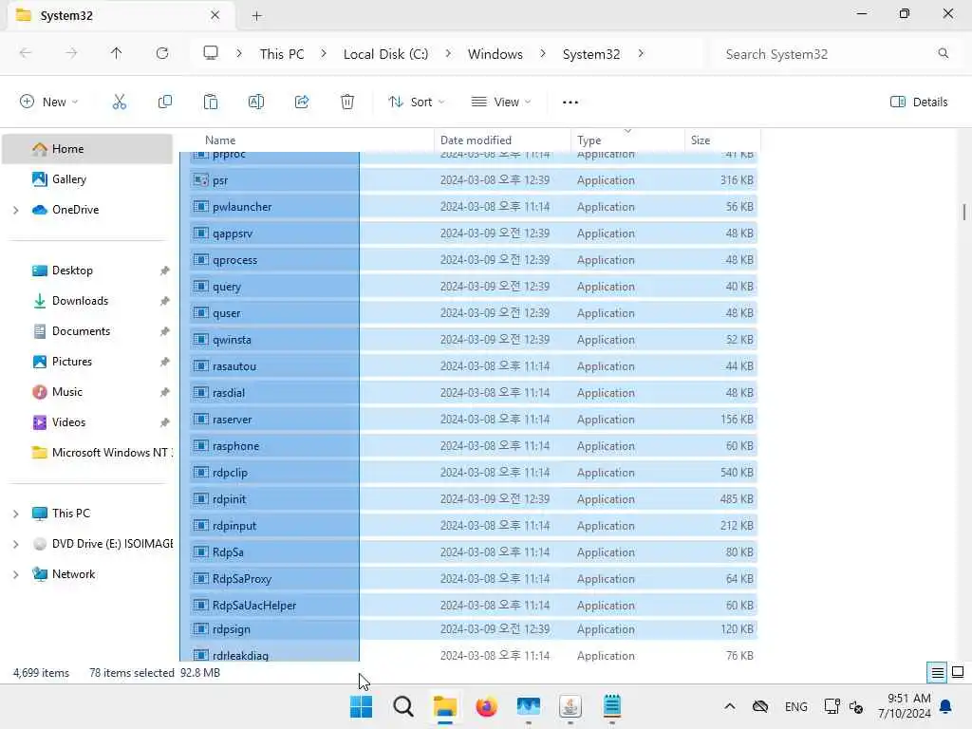
Task: Click the Back navigation arrow
Action: (26, 53)
